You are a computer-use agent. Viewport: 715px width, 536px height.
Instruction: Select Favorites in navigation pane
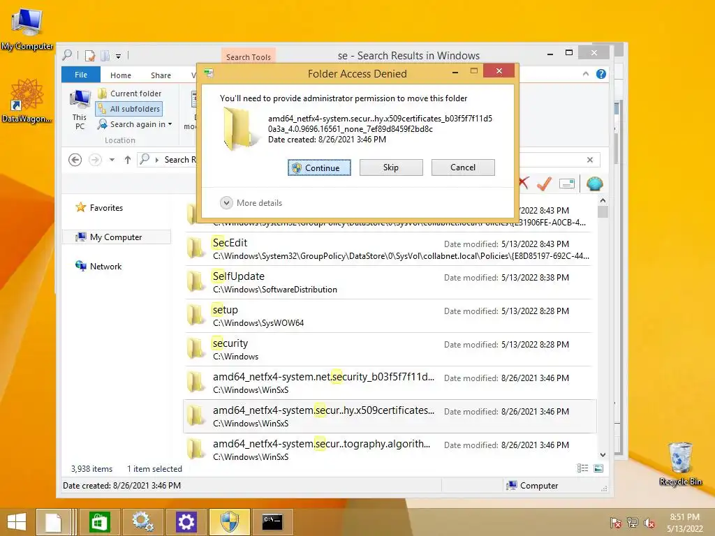[x=99, y=208]
